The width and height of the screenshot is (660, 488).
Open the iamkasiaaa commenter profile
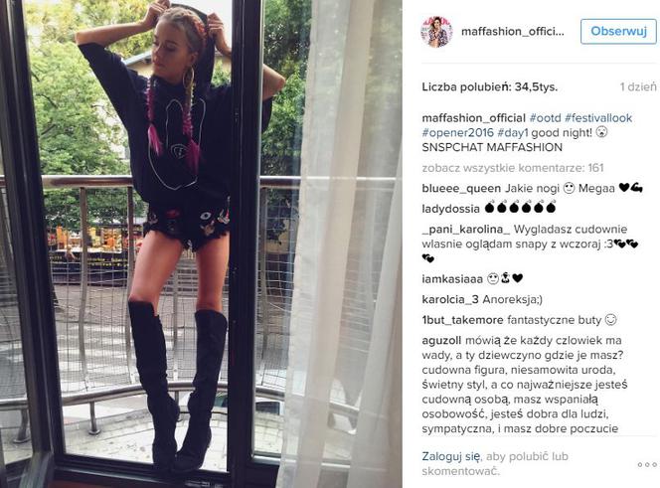(x=452, y=278)
